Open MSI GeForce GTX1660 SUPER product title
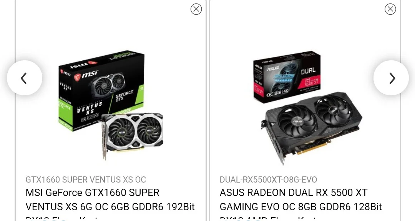The image size is (415, 221). (92, 193)
